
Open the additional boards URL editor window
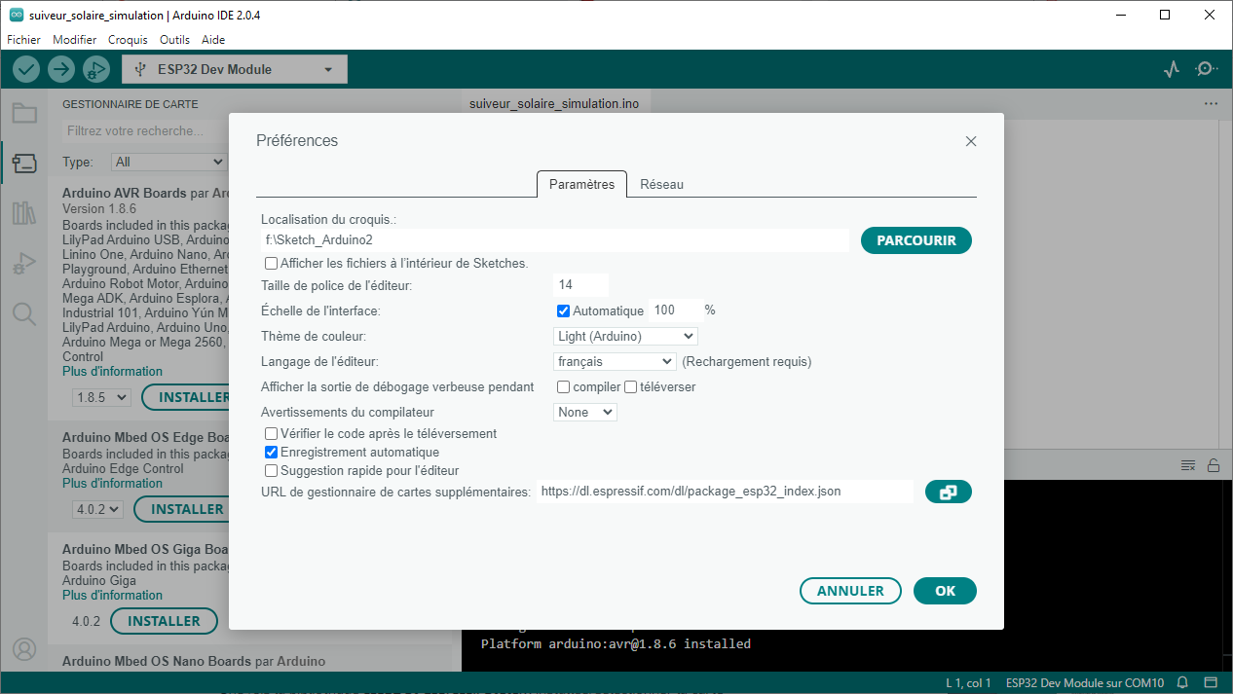(x=949, y=493)
